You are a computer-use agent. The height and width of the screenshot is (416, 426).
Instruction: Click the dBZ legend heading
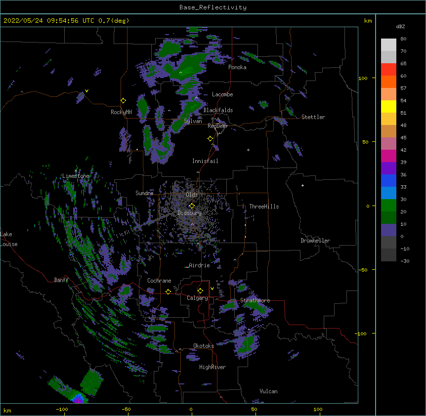coord(400,26)
